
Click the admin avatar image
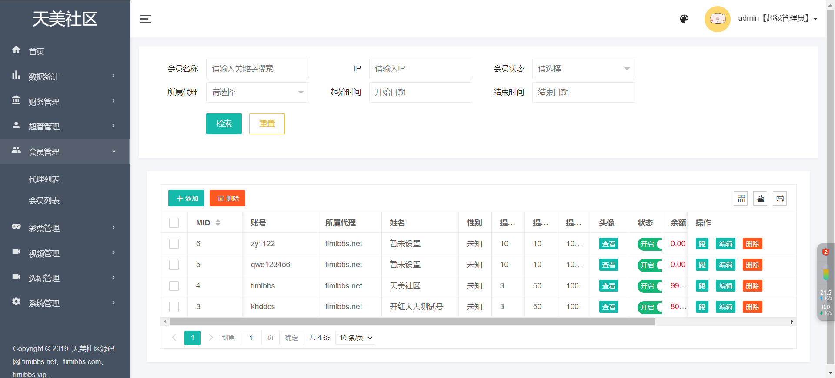[x=717, y=19]
